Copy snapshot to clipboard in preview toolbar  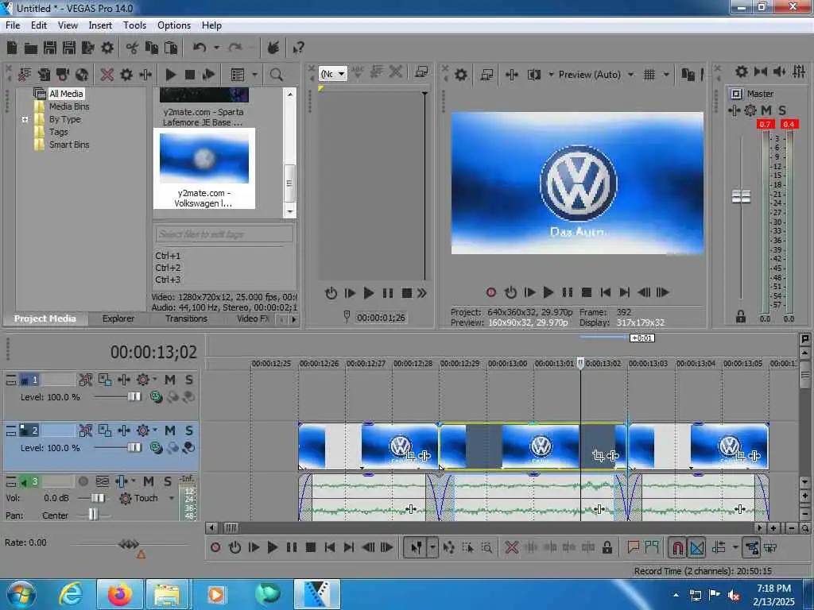[x=688, y=75]
